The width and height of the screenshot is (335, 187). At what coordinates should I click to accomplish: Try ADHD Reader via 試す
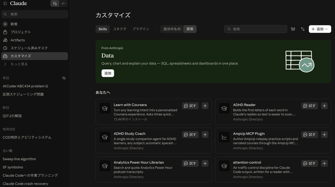click(x=310, y=106)
